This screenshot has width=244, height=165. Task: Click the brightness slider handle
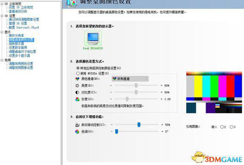(x=136, y=85)
